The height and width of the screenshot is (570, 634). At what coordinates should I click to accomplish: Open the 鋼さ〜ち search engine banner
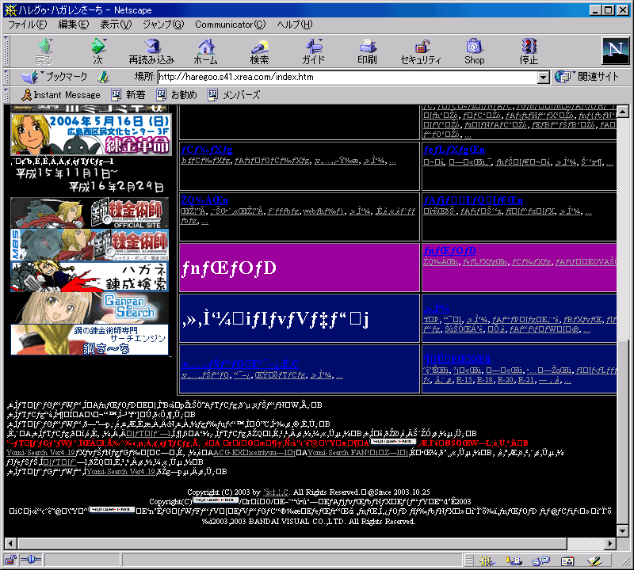click(90, 340)
